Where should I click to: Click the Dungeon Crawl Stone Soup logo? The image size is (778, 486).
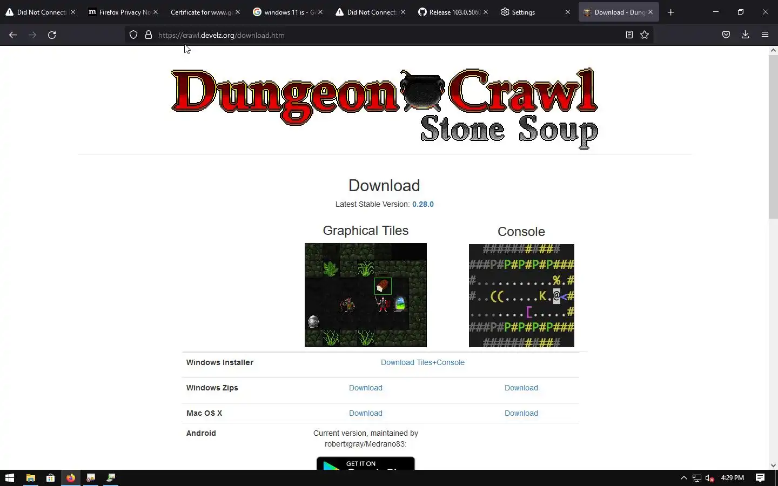pyautogui.click(x=385, y=108)
